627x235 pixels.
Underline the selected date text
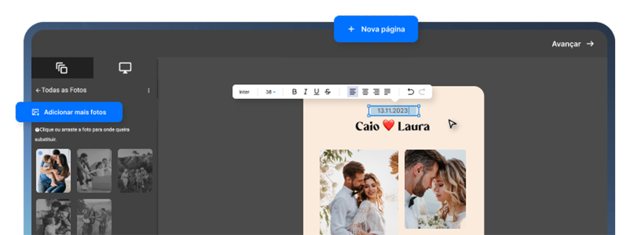316,92
